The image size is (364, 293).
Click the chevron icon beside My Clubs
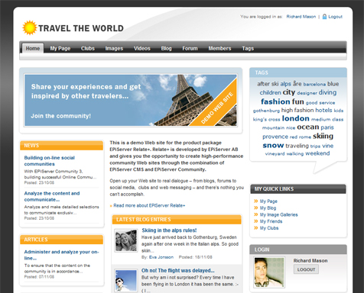pos(256,228)
